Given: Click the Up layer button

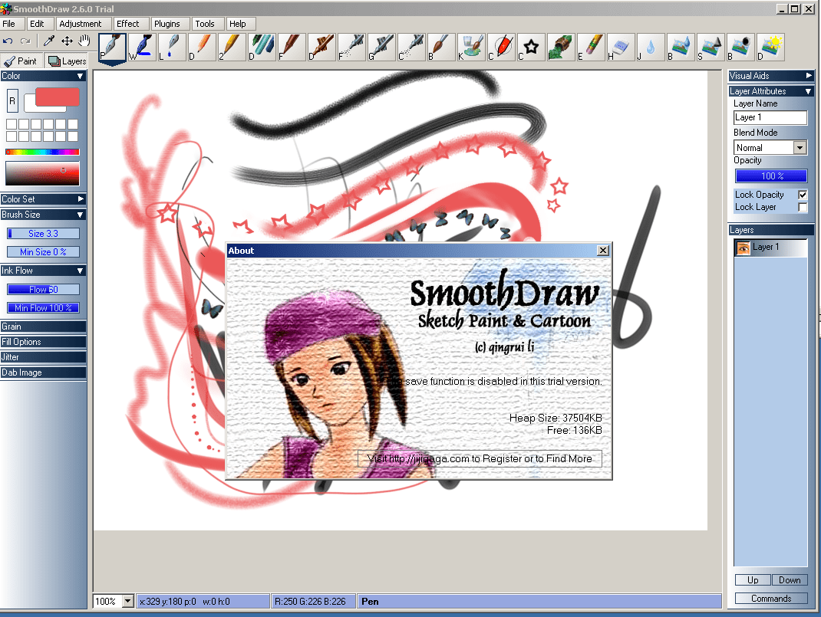Looking at the screenshot, I should tap(753, 580).
